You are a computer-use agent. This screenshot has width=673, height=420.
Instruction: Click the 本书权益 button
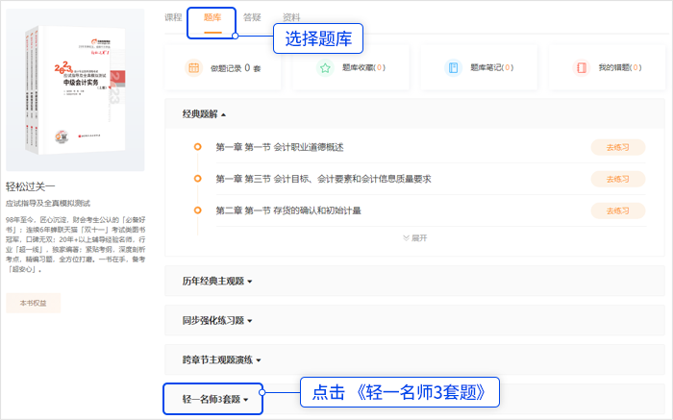pos(33,303)
